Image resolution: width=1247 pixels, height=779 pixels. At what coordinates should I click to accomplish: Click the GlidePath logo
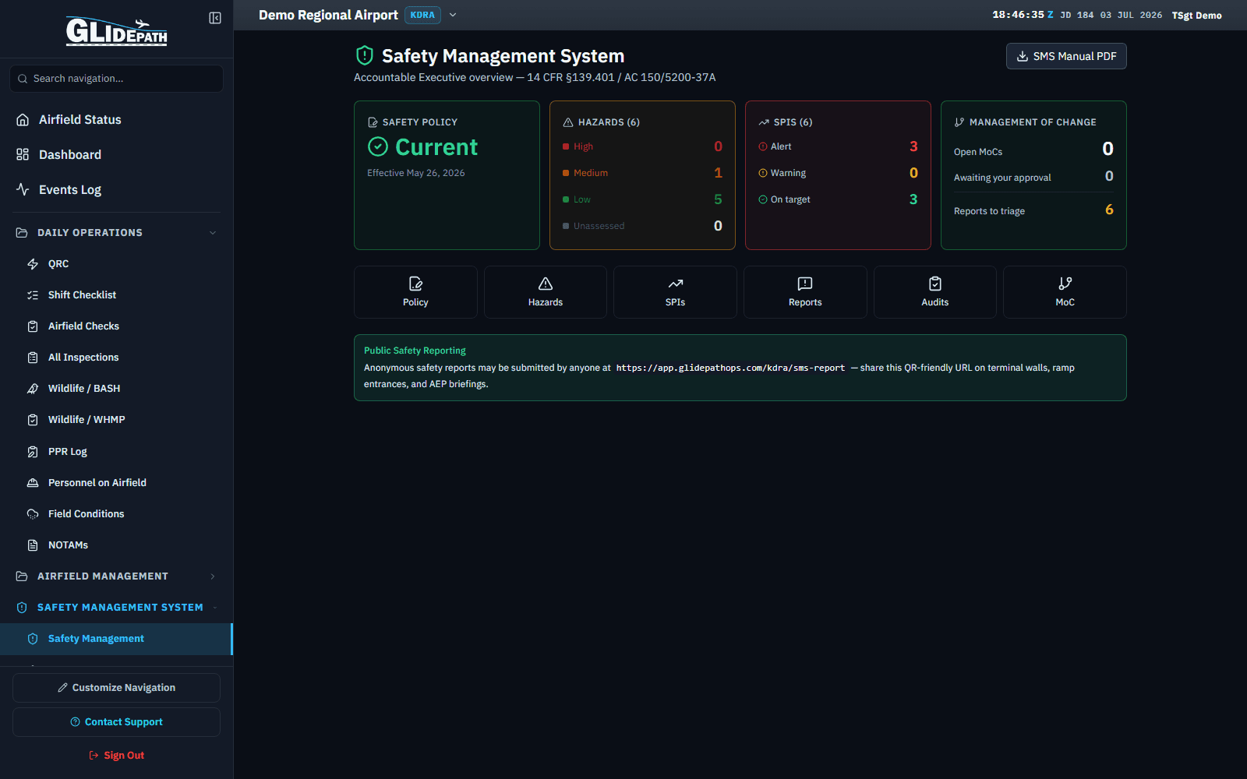(116, 31)
